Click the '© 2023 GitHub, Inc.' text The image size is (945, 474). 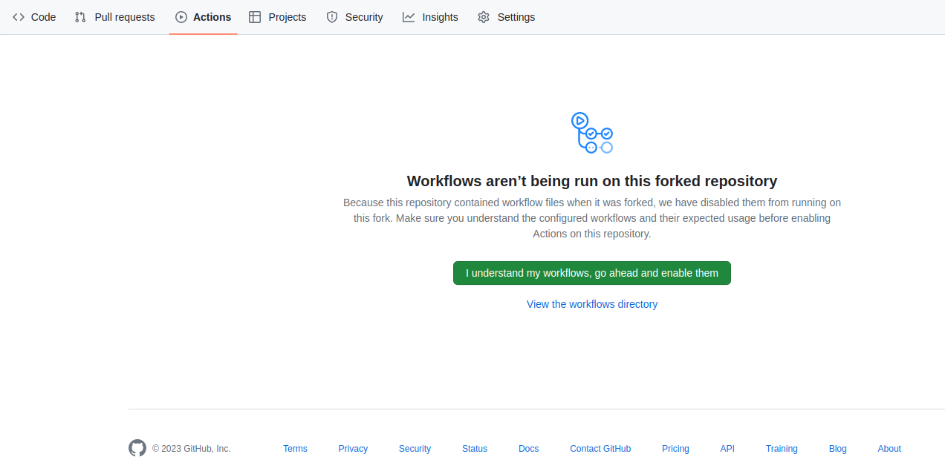tap(192, 449)
